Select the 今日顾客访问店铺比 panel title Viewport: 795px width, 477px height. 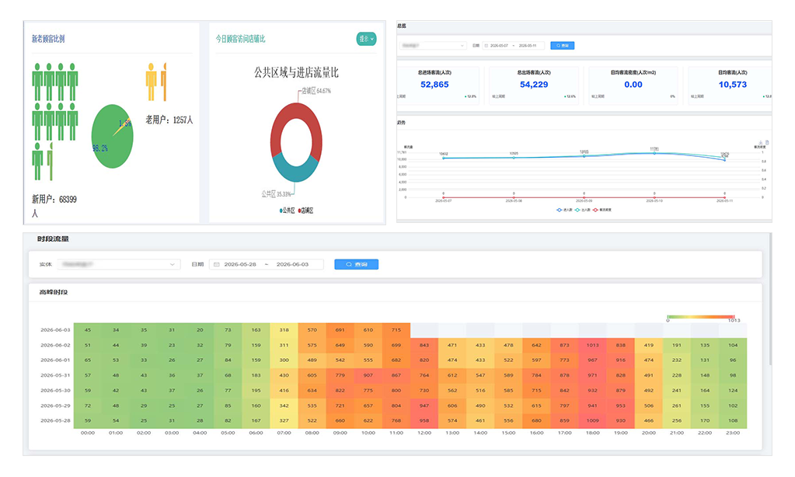(240, 39)
